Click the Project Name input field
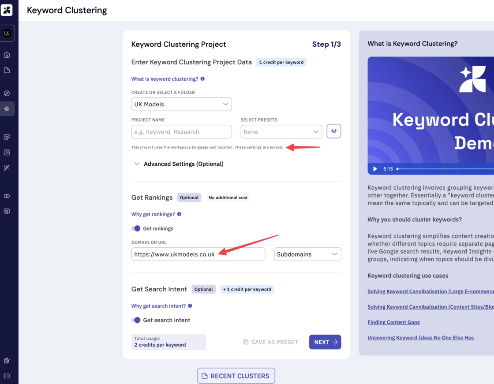Viewport: 494px width, 384px height. [181, 132]
